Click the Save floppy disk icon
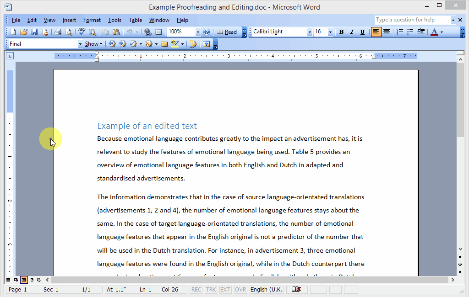 34,32
